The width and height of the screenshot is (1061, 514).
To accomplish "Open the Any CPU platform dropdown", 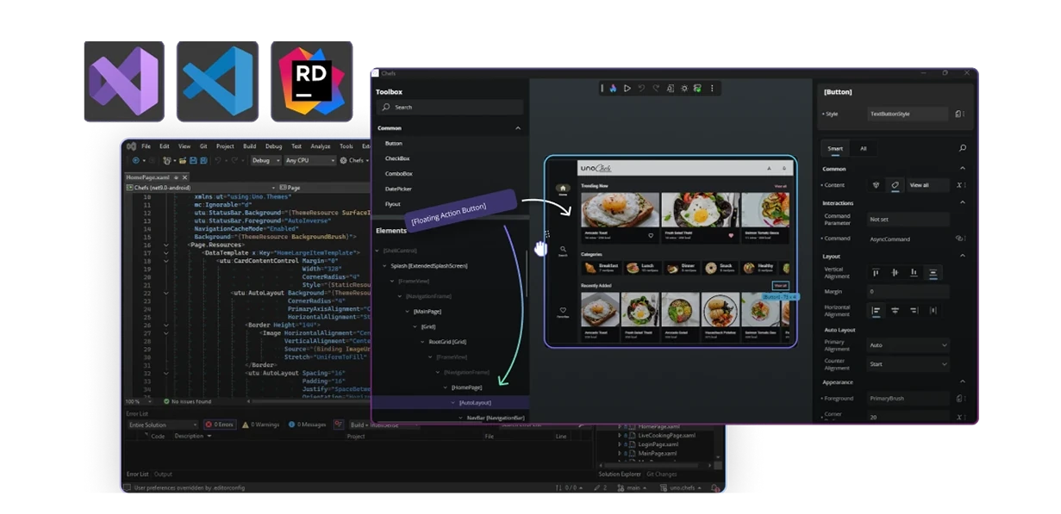I will [310, 160].
